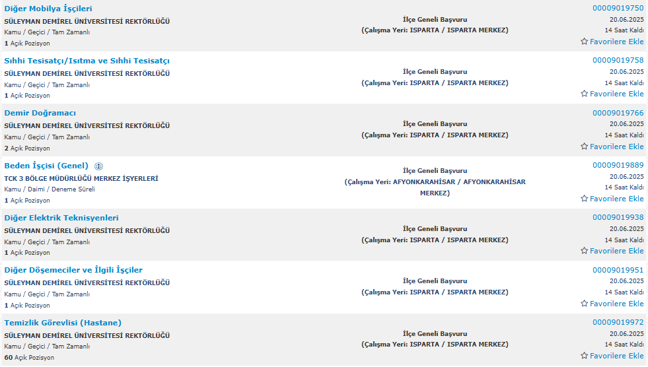Click Favorilere Ekle text for listing 00009019766
The image size is (648, 367).
point(616,147)
